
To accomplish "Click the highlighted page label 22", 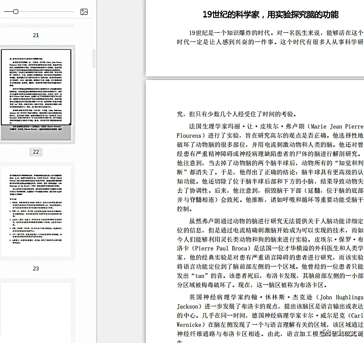I will [36, 152].
